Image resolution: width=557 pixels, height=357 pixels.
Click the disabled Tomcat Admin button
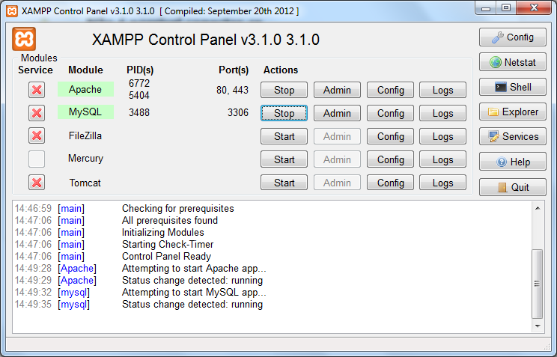pos(337,183)
